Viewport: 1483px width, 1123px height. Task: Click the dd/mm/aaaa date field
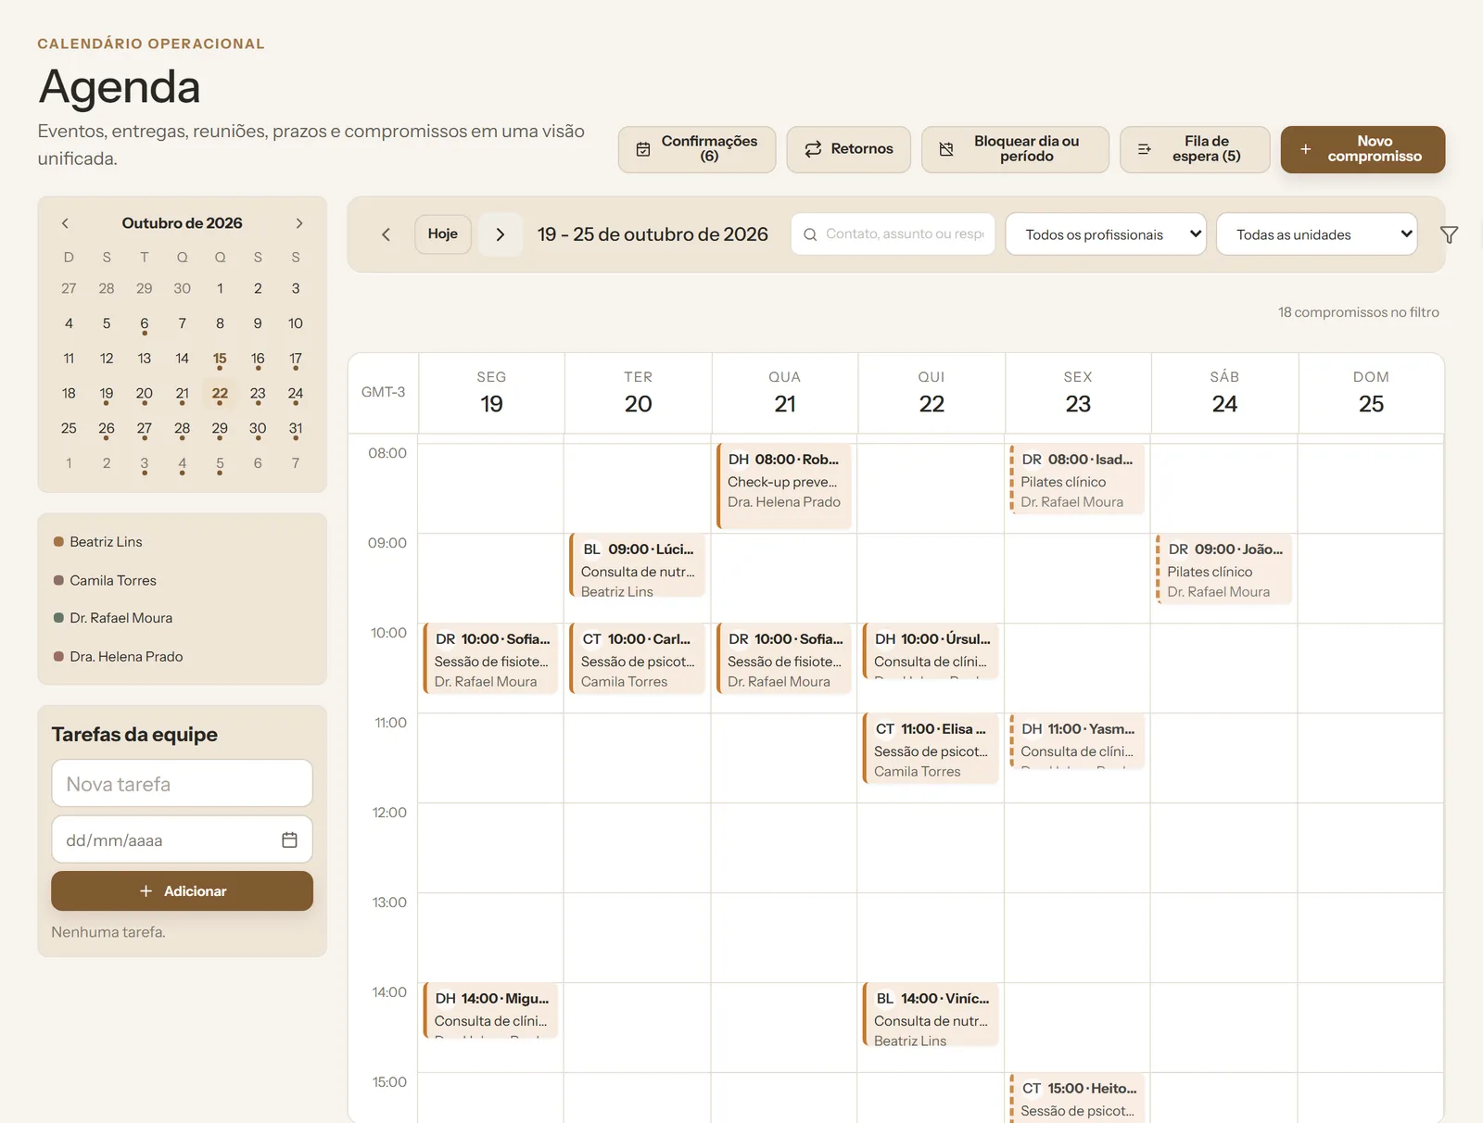pos(182,839)
